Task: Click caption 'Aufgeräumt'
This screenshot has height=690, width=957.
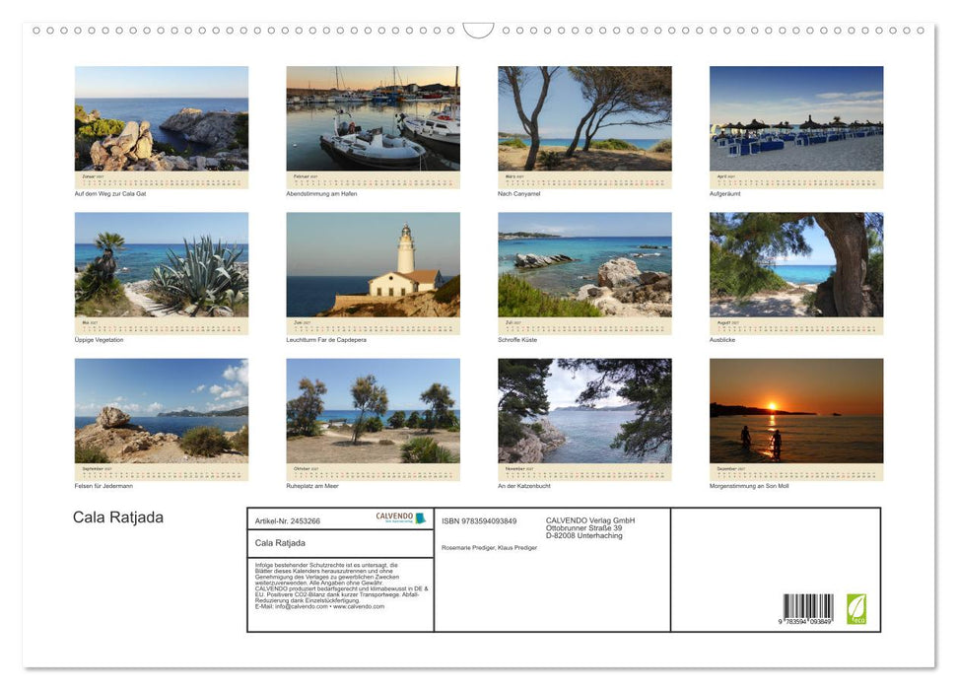Action: click(725, 194)
